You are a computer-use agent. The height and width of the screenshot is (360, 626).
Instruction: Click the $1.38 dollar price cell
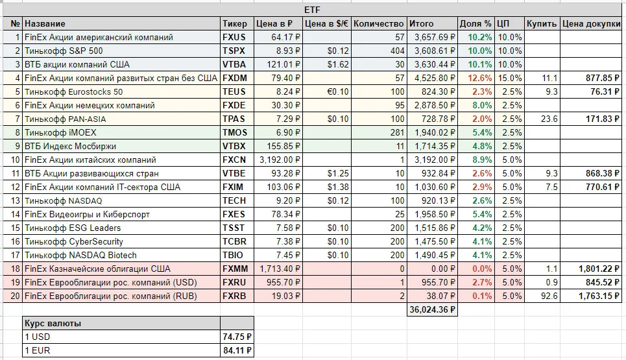click(x=327, y=187)
